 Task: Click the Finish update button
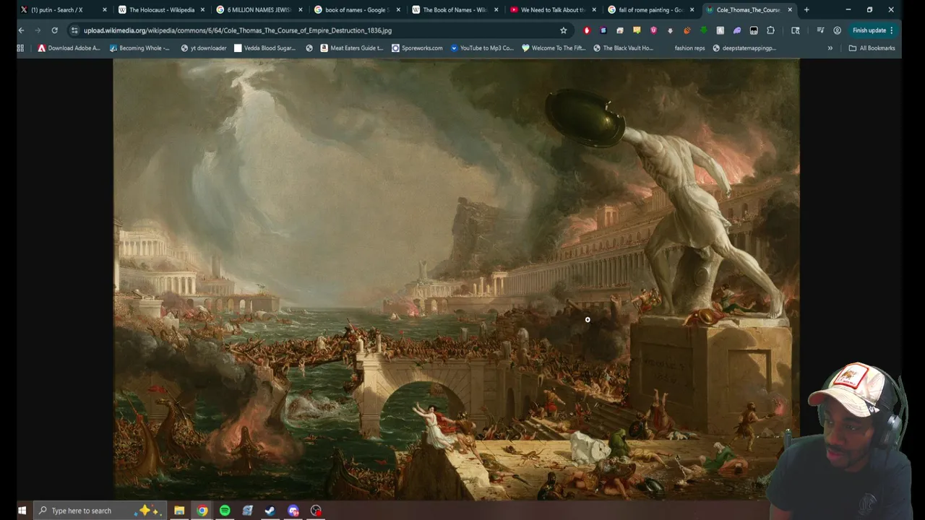[869, 30]
